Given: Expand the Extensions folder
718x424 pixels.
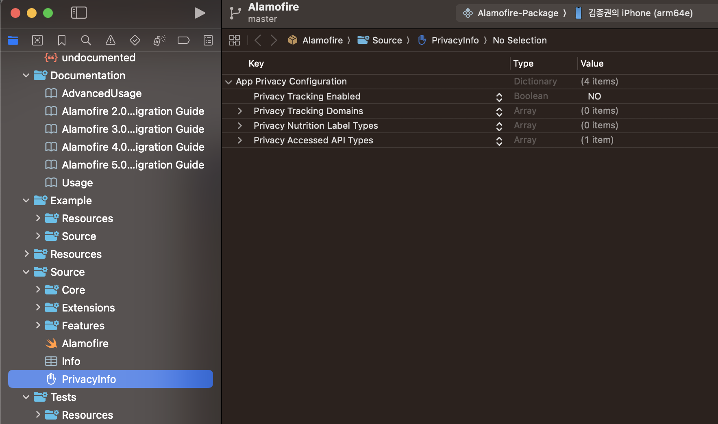Looking at the screenshot, I should [x=38, y=307].
